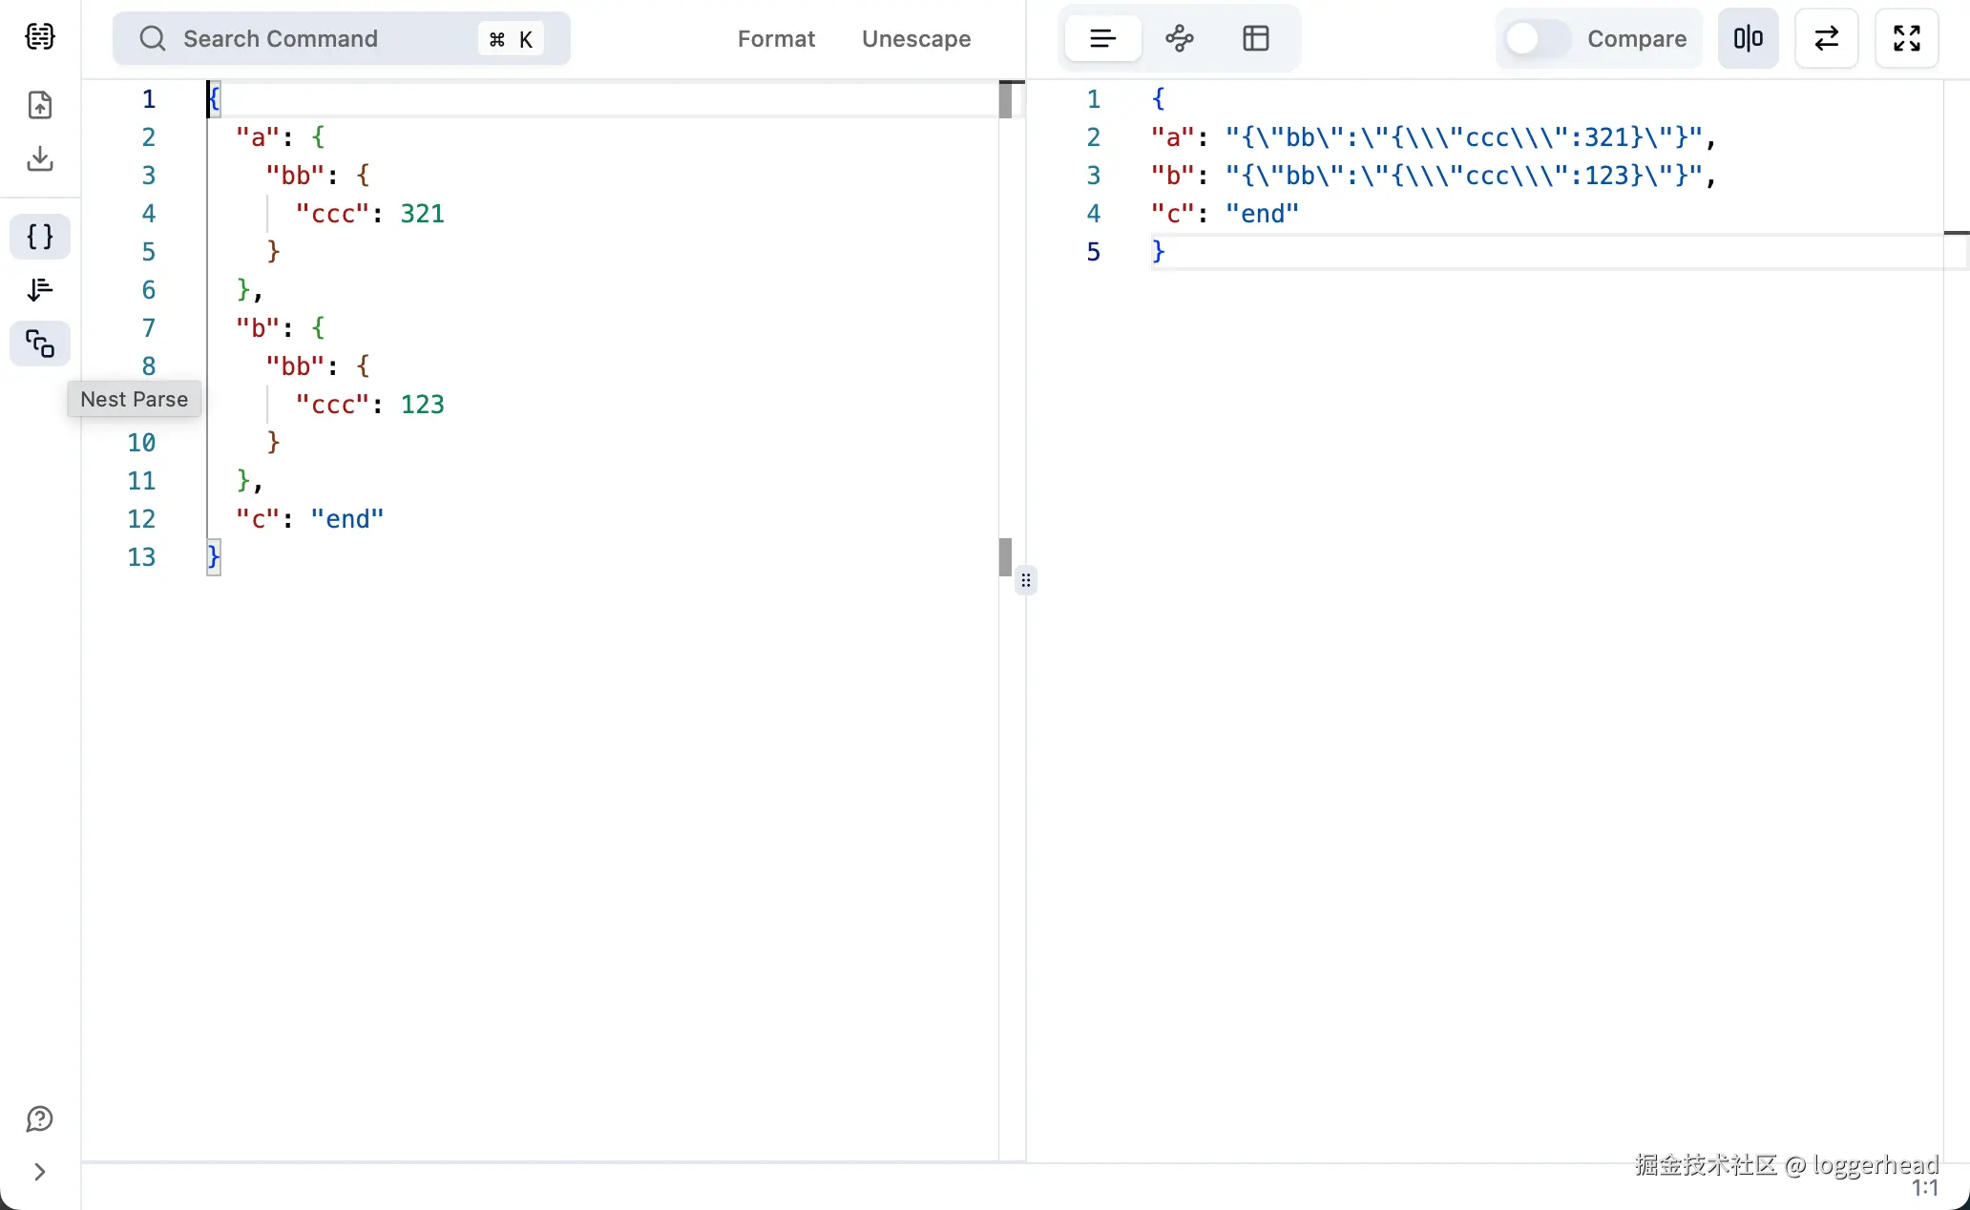This screenshot has width=1970, height=1210.
Task: Click the curly braces format icon
Action: coord(40,237)
